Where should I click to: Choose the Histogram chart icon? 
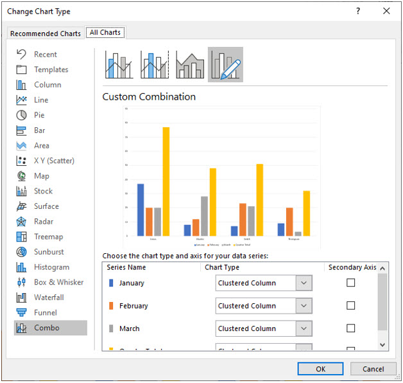[x=21, y=267]
